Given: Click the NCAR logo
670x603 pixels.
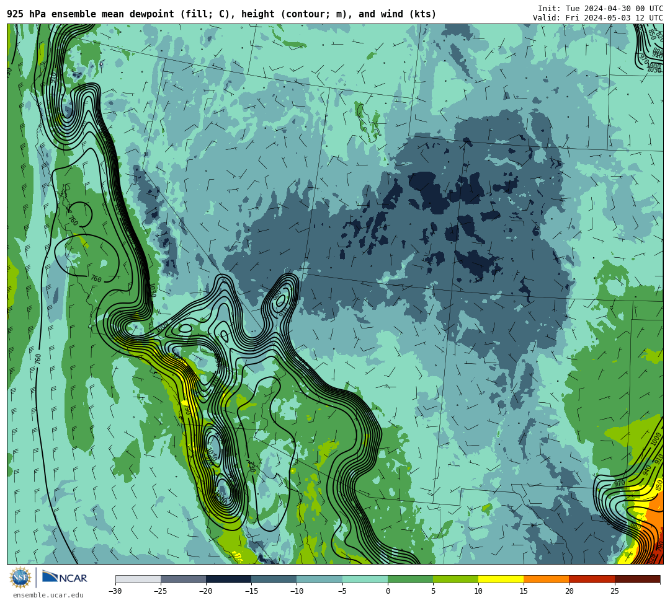Looking at the screenshot, I should coord(65,578).
